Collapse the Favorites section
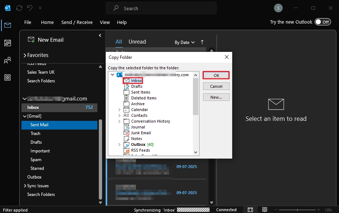The image size is (339, 213). click(25, 55)
